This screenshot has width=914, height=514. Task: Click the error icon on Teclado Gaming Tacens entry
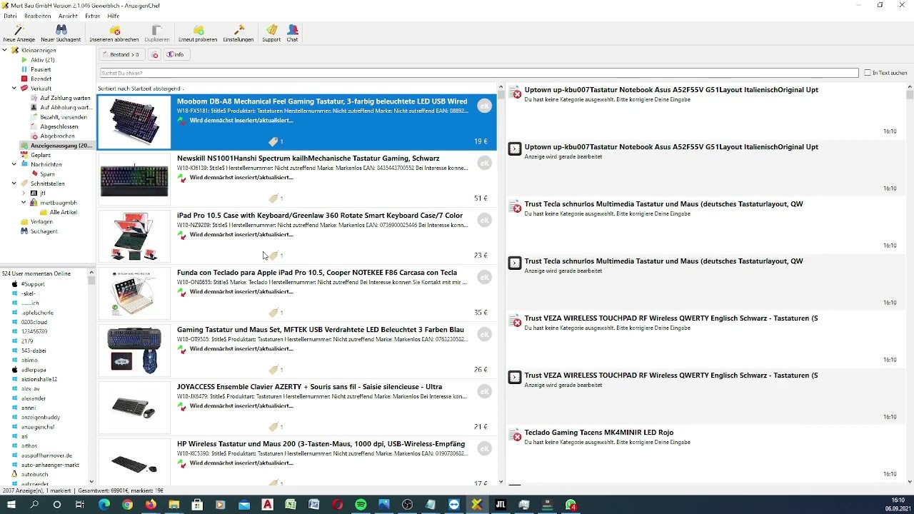tap(515, 434)
